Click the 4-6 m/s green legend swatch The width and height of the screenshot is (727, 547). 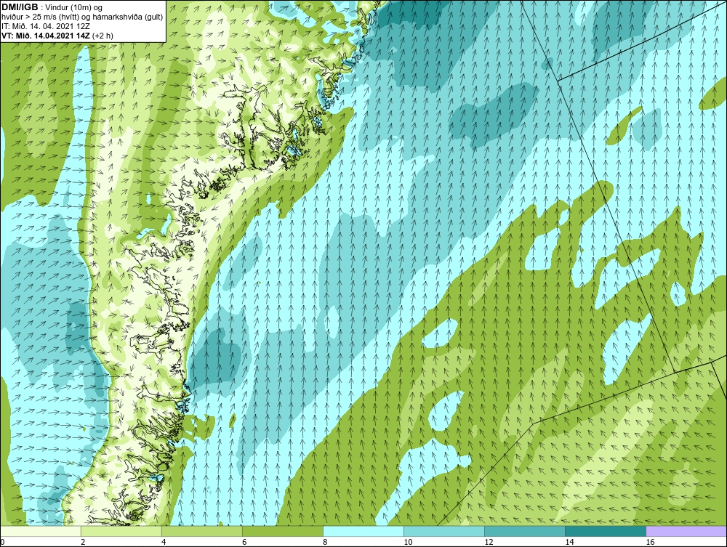tap(201, 531)
